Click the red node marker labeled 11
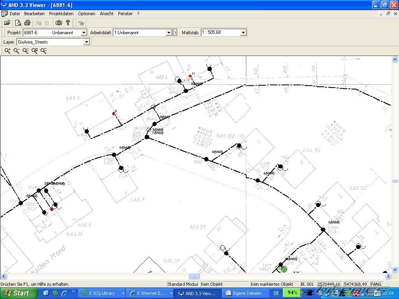Screen dimensions: 399x299 190,76
